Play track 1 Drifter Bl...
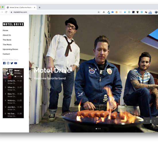 [x=13, y=82]
